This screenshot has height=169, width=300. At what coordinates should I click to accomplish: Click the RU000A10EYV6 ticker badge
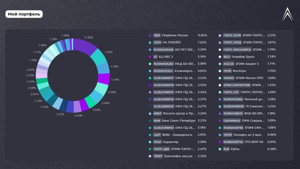pos(233,142)
